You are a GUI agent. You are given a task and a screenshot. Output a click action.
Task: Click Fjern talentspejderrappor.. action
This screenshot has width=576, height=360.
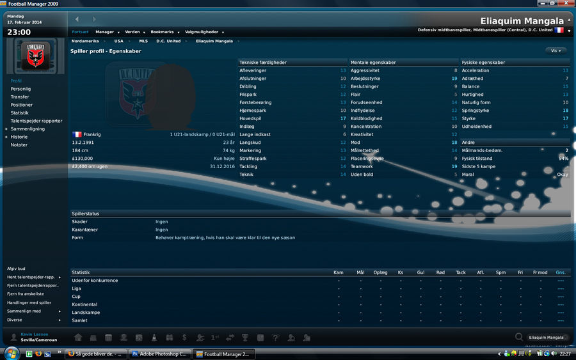[x=33, y=285]
